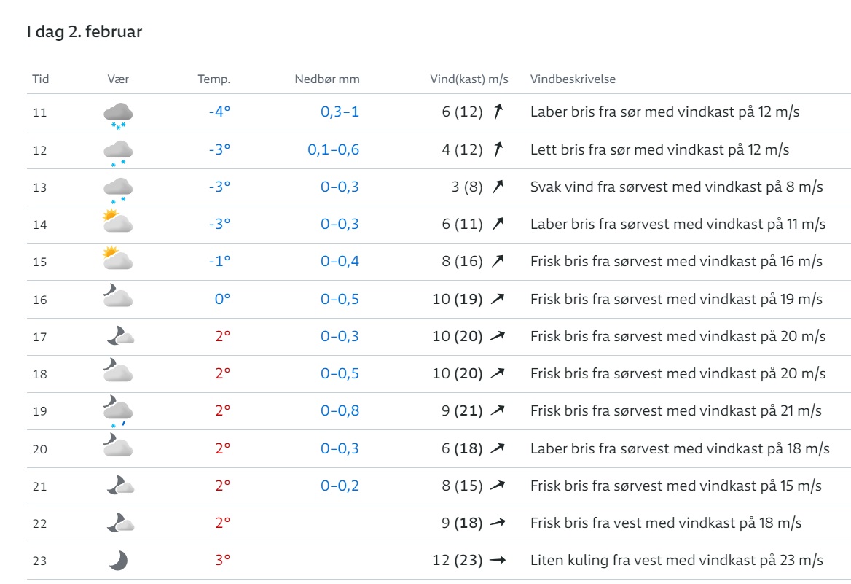Click the 'I dag 2. februar' heading

click(x=84, y=31)
